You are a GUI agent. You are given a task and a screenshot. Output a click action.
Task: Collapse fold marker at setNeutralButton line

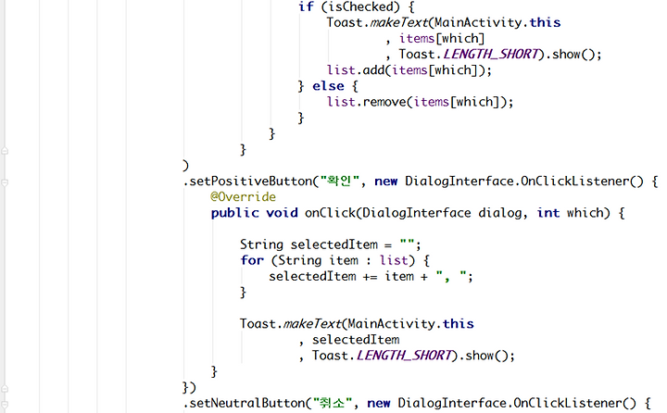click(5, 405)
